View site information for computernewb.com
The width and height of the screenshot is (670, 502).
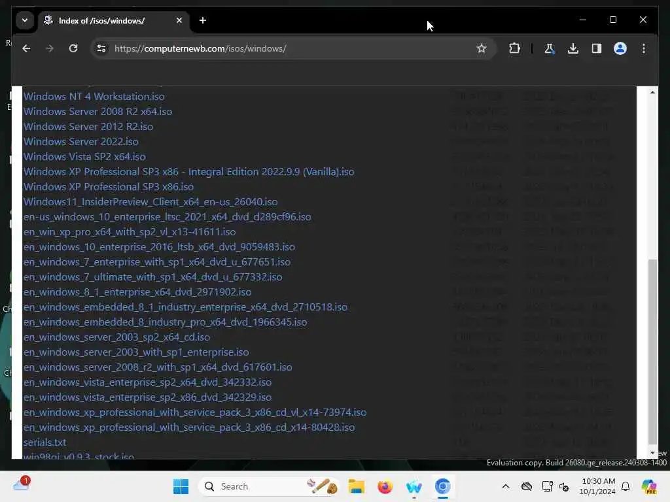pos(101,48)
